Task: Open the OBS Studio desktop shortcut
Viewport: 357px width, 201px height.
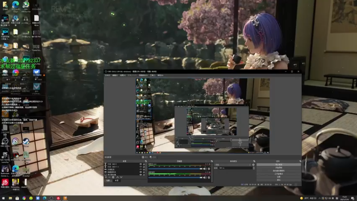Action: [5, 142]
